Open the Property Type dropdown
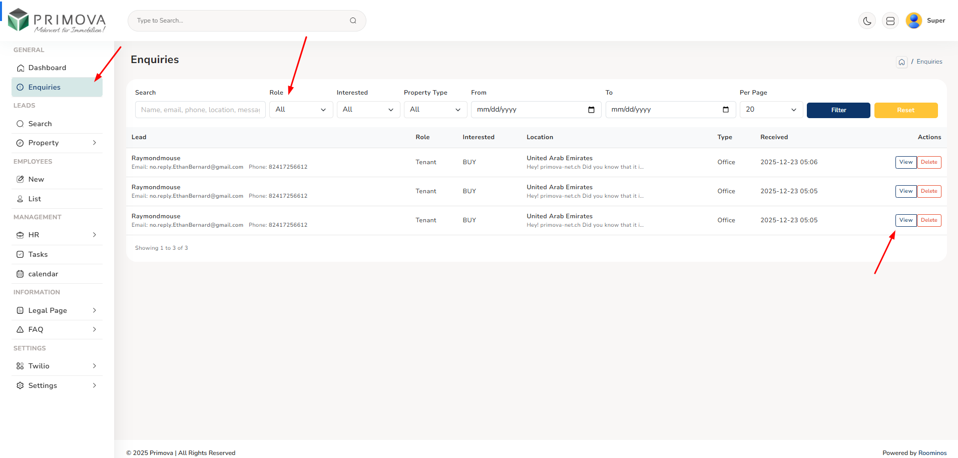Image resolution: width=958 pixels, height=458 pixels. pyautogui.click(x=435, y=110)
